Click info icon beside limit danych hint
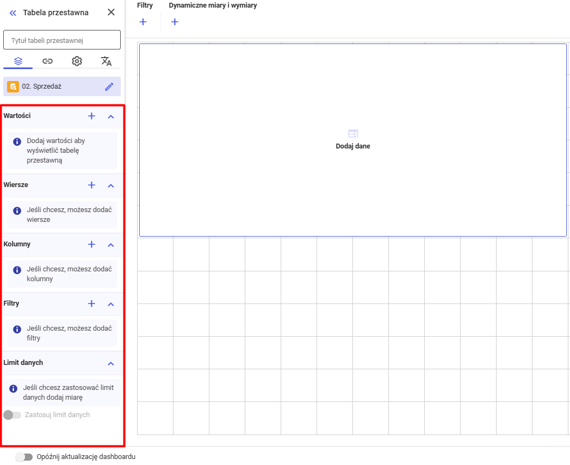Viewport: 570px width, 465px height. tap(14, 388)
